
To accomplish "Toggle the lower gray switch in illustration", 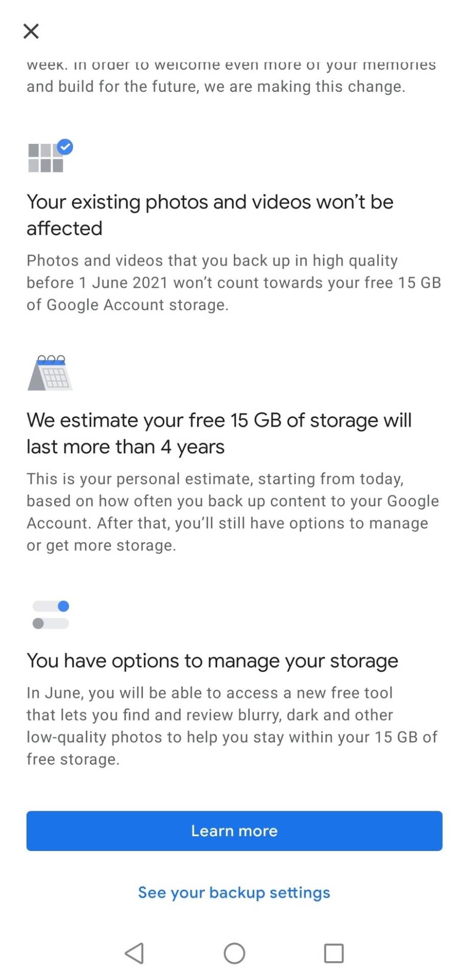I will pos(38,623).
